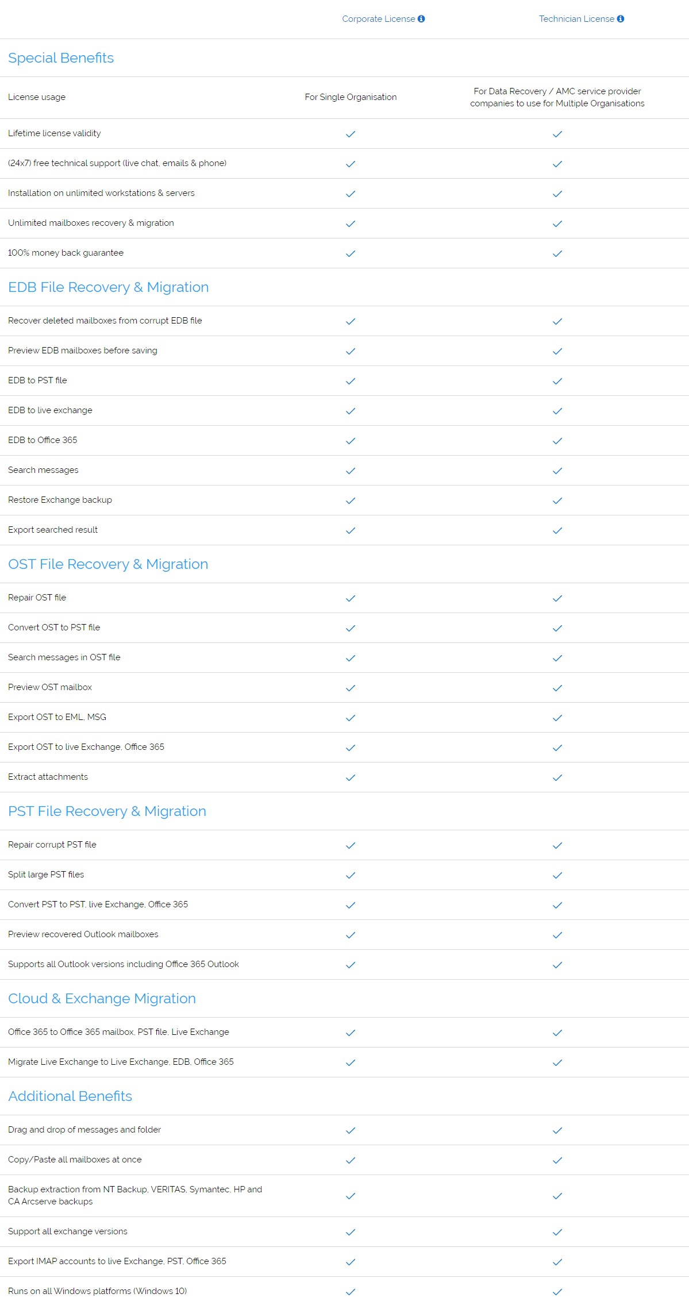Select the PST File Recovery & Migration heading
This screenshot has width=689, height=1313.
[x=107, y=811]
